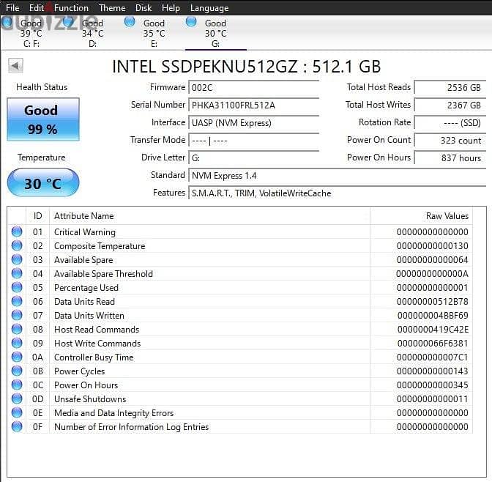Click the blue status orb for drive G:
Image resolution: width=492 pixels, height=482 pixels.
point(191,22)
